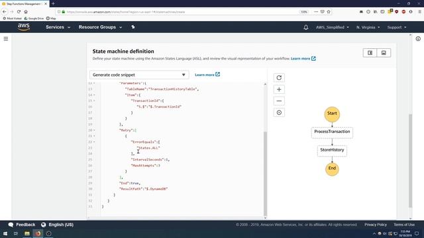Image resolution: width=424 pixels, height=238 pixels.
Task: Click the "TableName" line in editor
Action: coord(162,89)
